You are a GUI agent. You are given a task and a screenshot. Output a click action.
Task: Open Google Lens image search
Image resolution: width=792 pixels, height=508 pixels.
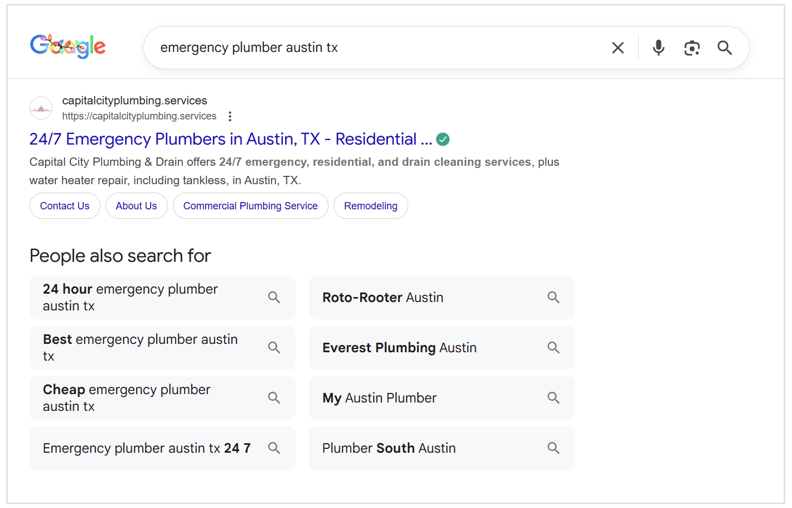(692, 47)
